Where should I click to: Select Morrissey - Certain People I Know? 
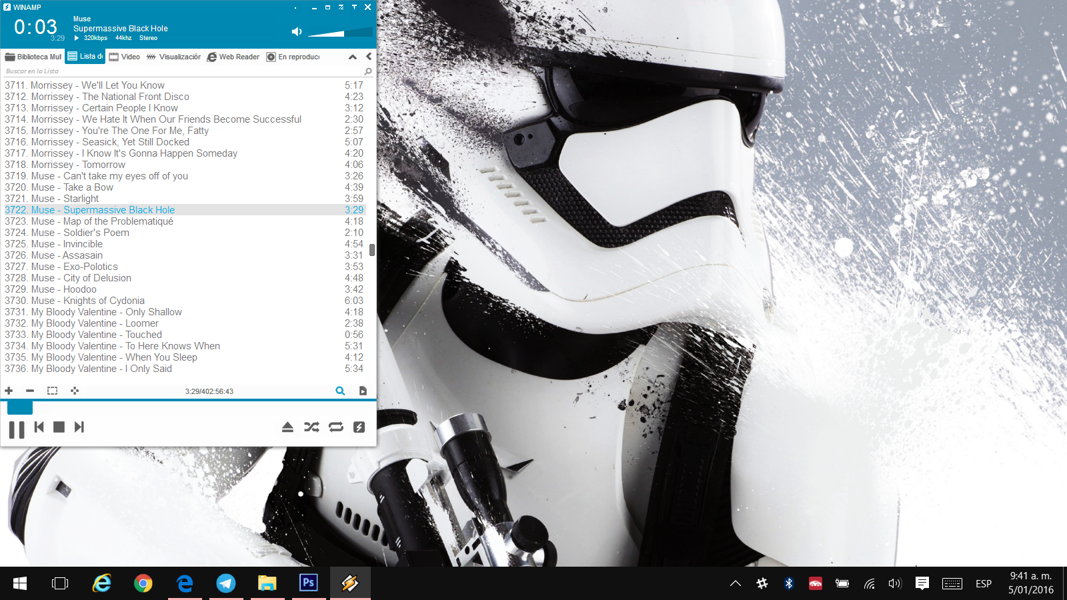184,108
